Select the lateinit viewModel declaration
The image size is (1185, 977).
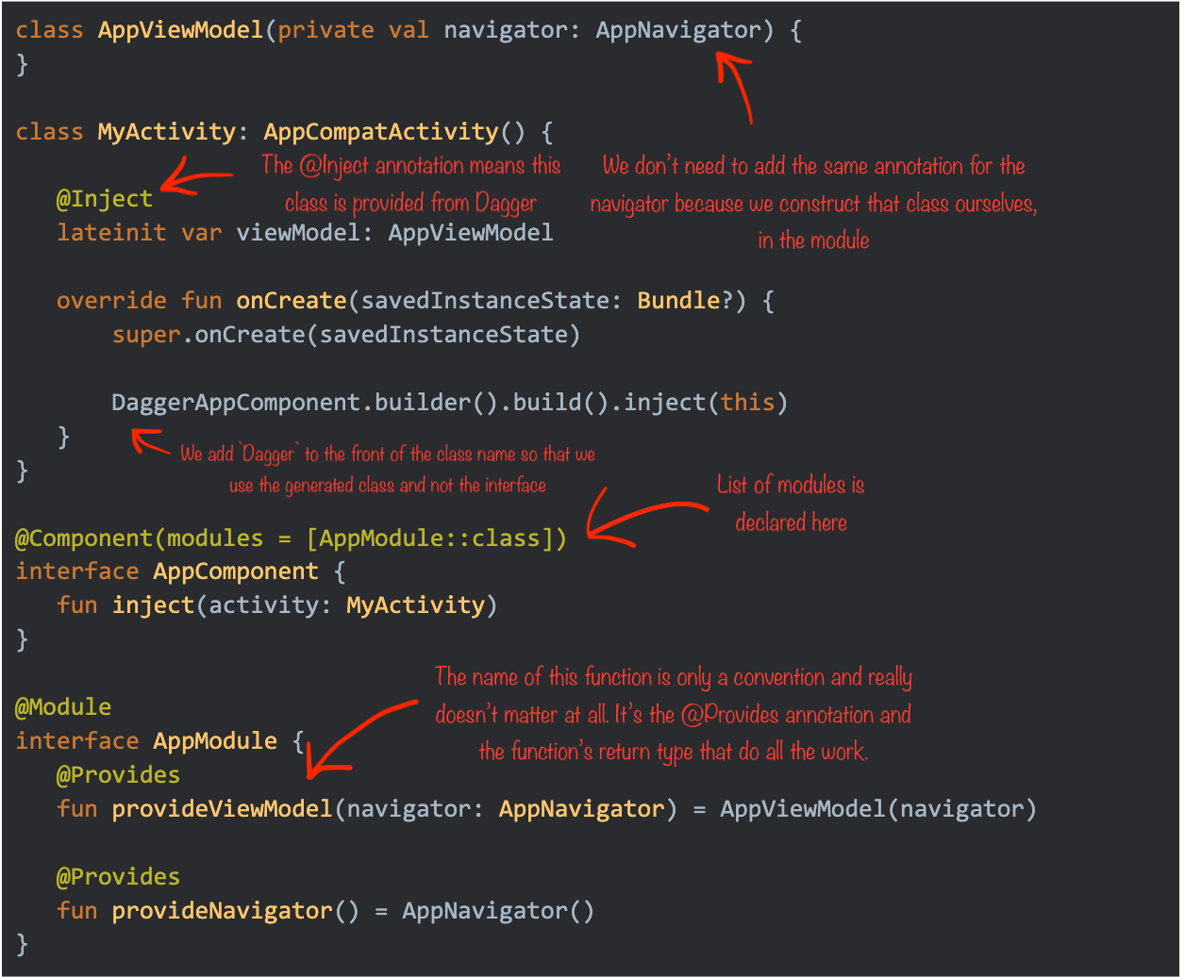pos(304,232)
